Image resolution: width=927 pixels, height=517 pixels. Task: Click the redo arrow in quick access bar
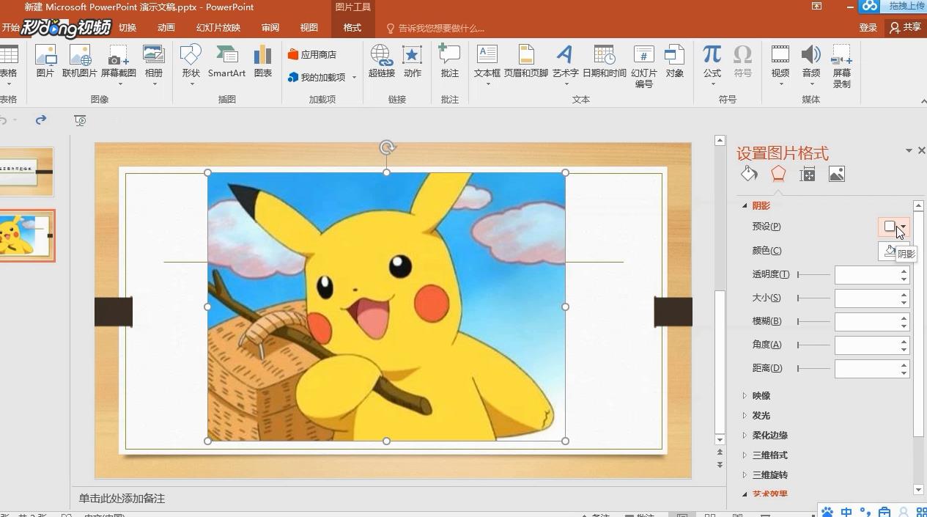pos(41,120)
